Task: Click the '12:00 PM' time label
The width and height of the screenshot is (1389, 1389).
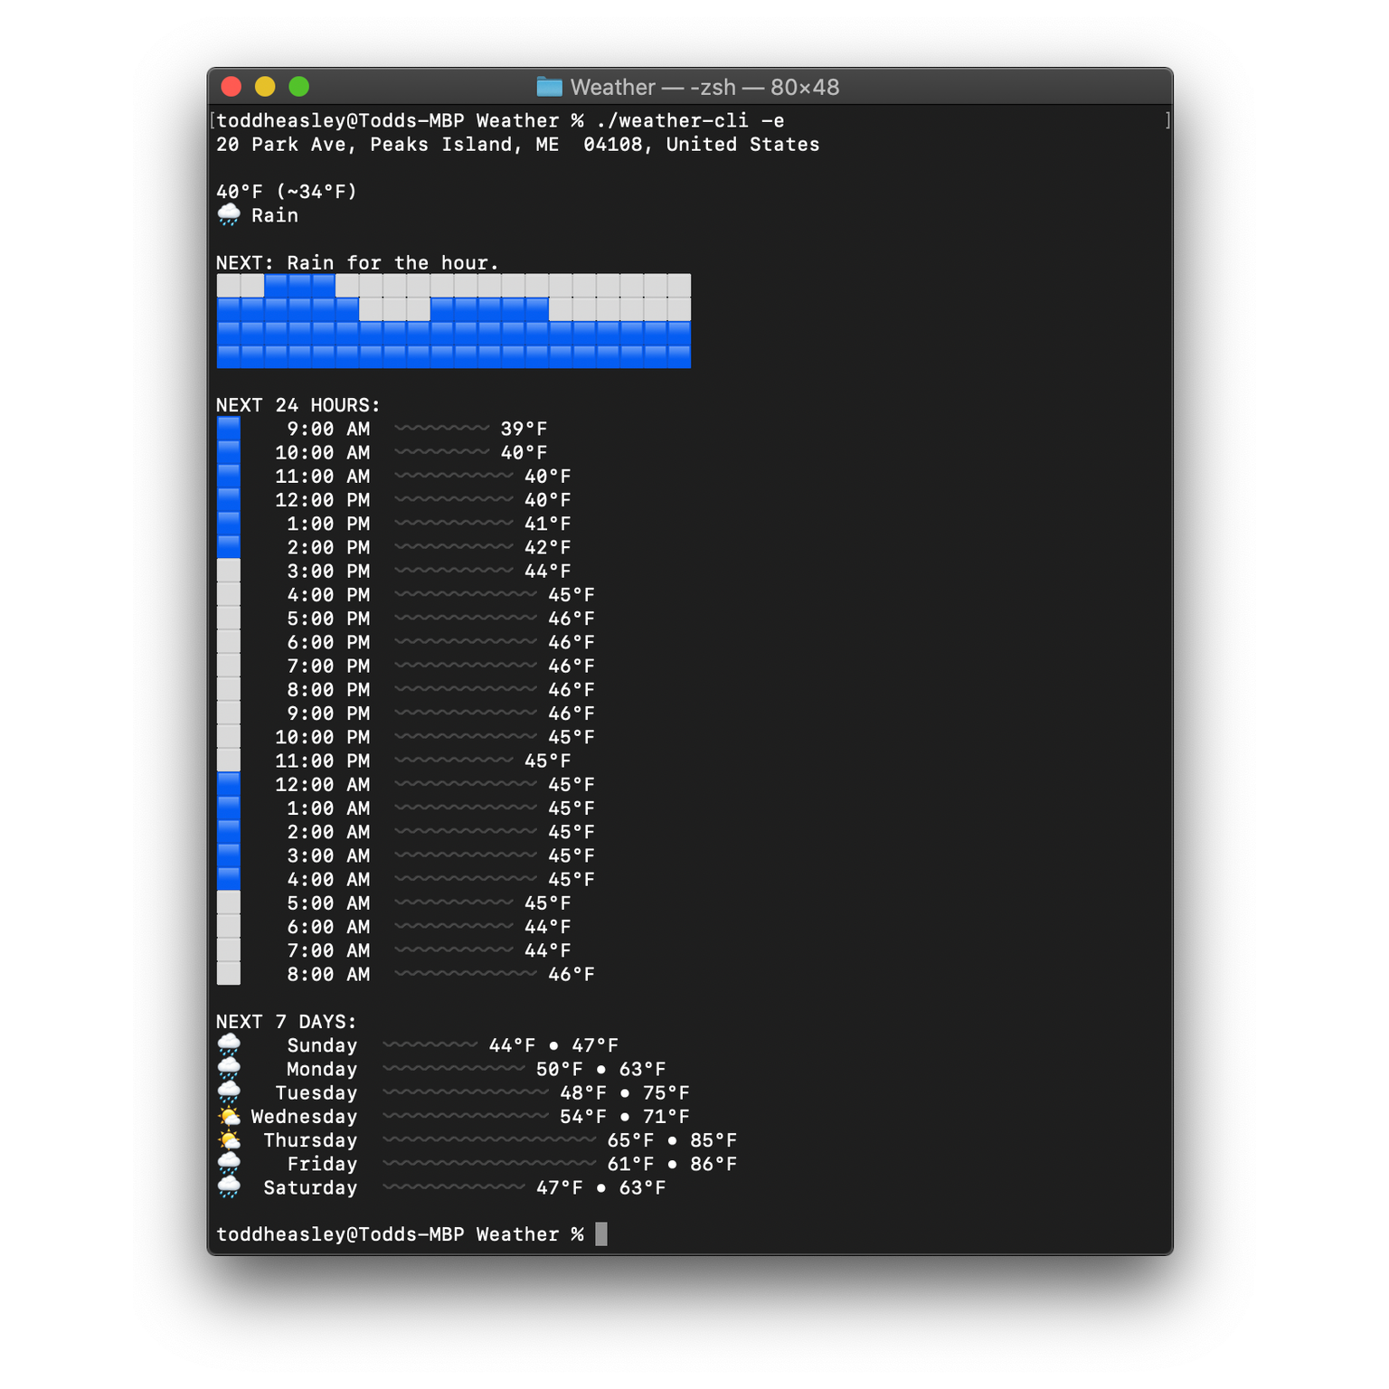Action: point(323,500)
